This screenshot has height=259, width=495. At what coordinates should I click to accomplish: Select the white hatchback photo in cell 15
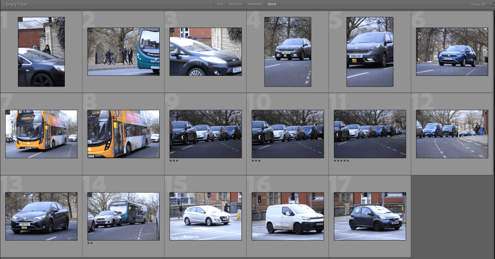coord(206,216)
